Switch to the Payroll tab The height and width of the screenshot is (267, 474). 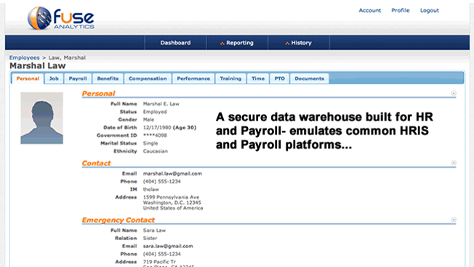pyautogui.click(x=78, y=78)
